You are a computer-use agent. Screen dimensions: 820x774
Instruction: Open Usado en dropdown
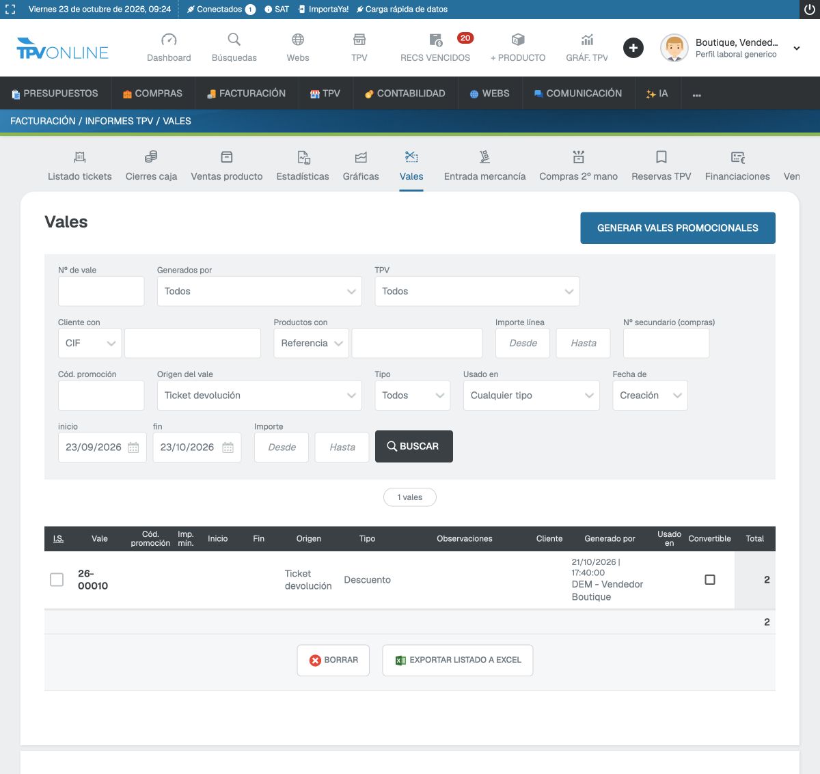(532, 396)
